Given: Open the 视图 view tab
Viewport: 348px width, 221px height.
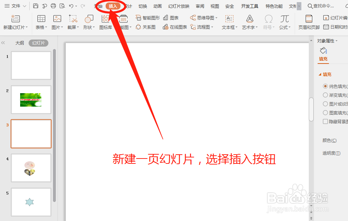Looking at the screenshot, I should click(214, 6).
